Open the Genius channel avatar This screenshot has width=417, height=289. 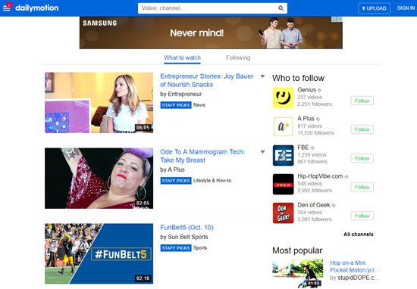click(284, 98)
